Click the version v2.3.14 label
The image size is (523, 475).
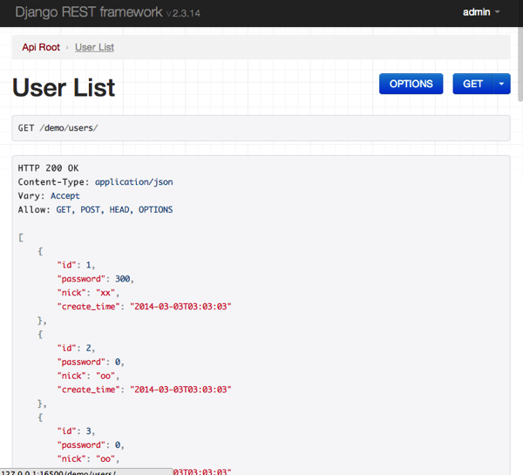click(x=183, y=13)
